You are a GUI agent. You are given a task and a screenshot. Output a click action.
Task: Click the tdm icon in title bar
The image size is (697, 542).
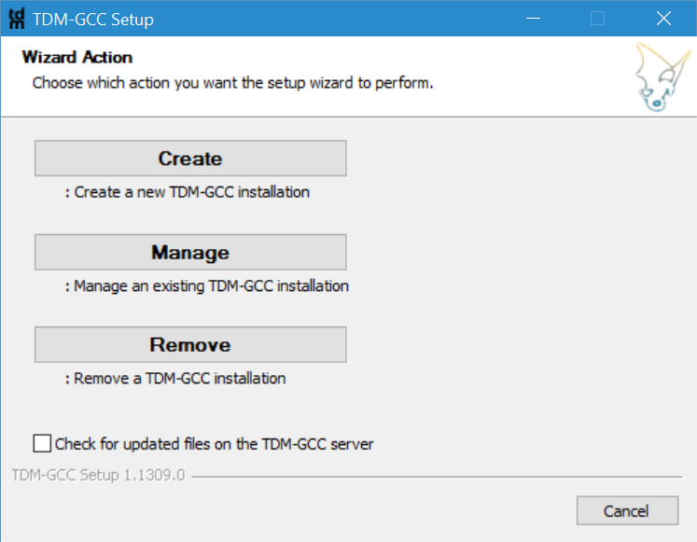pyautogui.click(x=17, y=19)
